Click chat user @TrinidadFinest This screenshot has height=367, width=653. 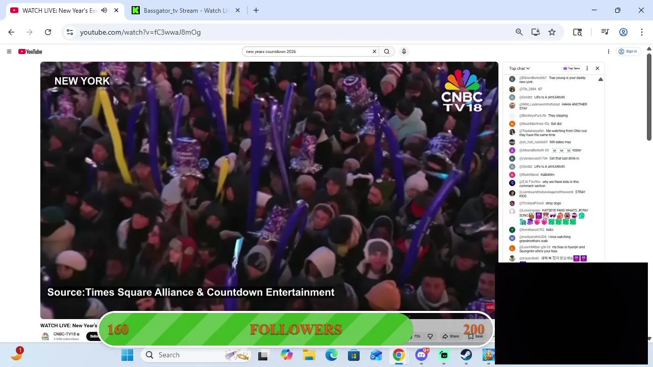pyautogui.click(x=532, y=203)
